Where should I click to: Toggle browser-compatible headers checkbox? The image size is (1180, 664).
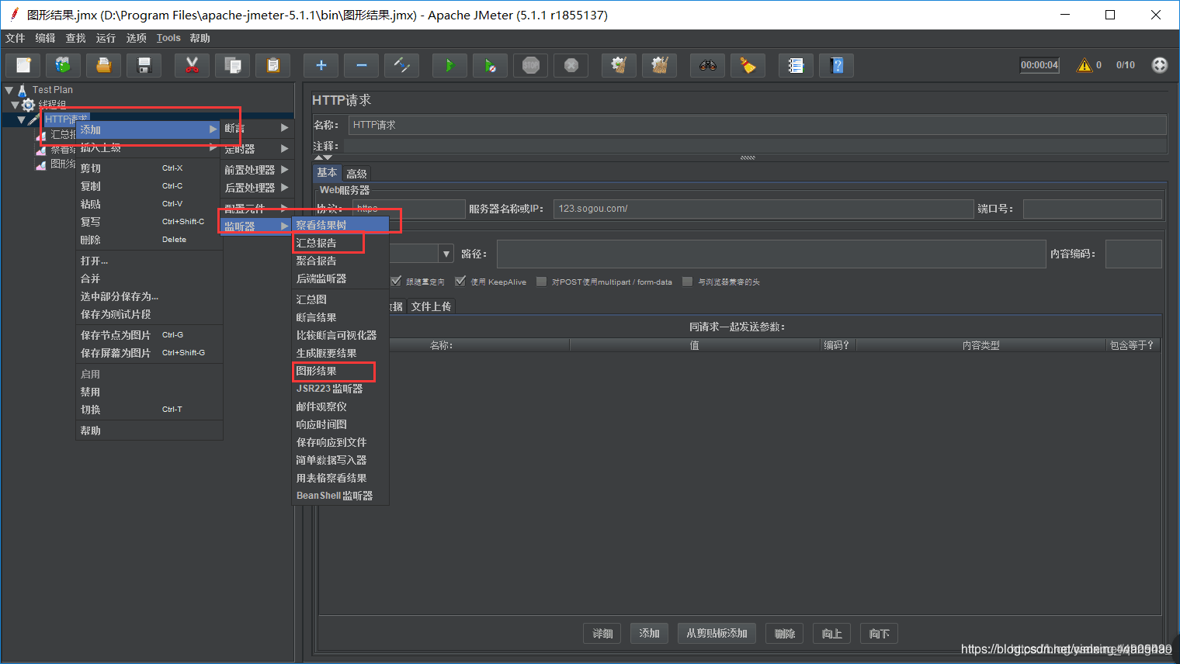pos(687,282)
